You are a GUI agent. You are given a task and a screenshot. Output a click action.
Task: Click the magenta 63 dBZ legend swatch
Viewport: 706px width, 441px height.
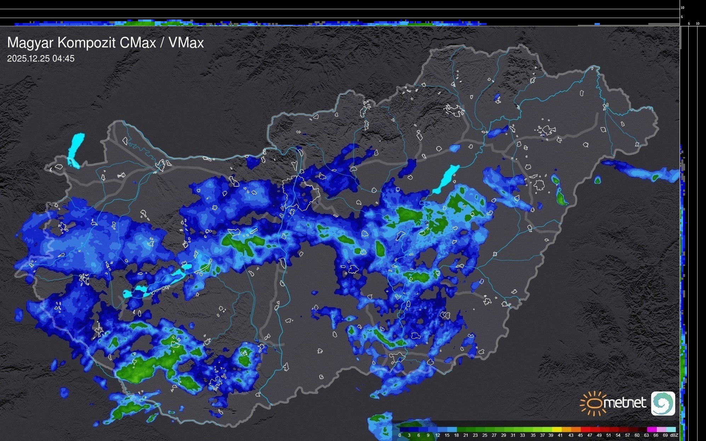tap(652, 429)
